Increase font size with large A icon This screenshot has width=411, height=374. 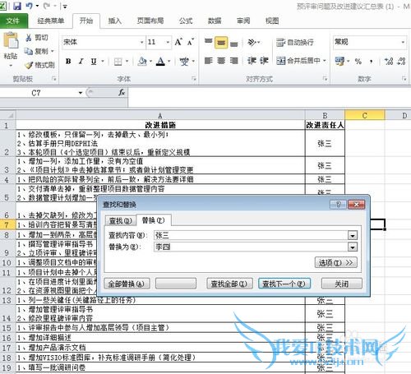point(178,42)
